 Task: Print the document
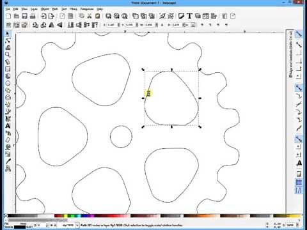(x=33, y=16)
